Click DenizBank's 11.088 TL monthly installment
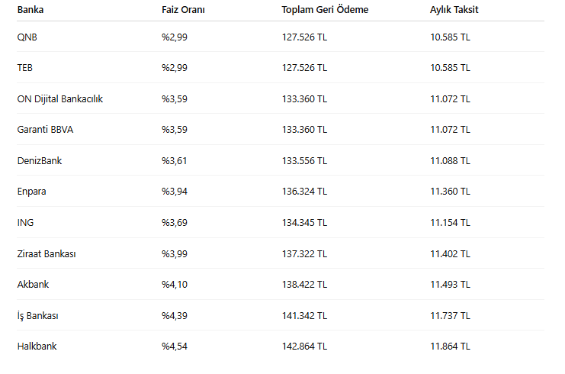The width and height of the screenshot is (565, 374). 450,160
